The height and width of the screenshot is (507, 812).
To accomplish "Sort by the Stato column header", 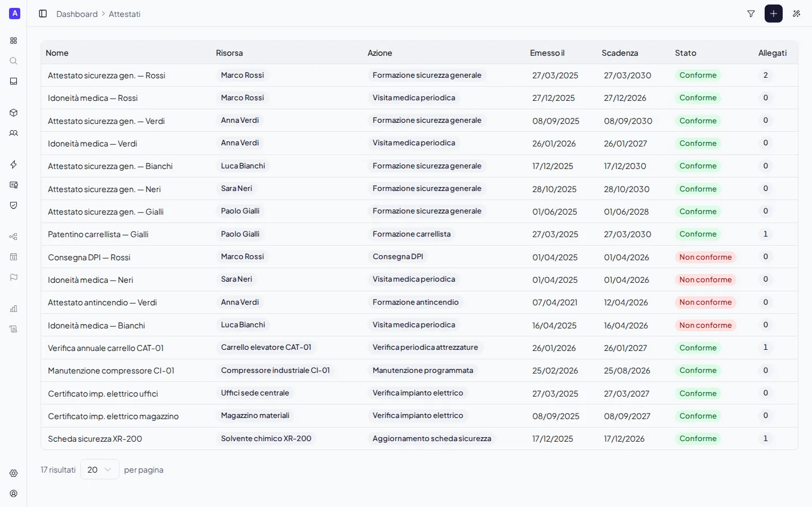I will tap(686, 53).
